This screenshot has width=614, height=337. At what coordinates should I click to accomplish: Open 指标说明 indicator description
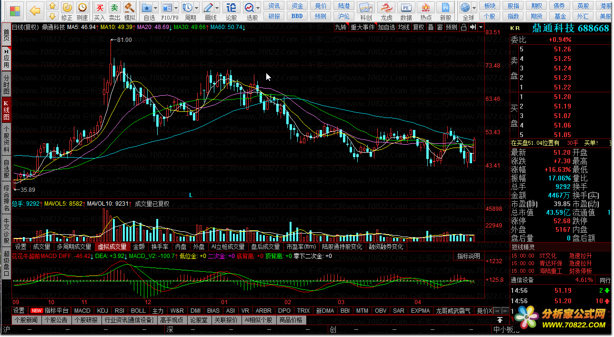(x=469, y=256)
